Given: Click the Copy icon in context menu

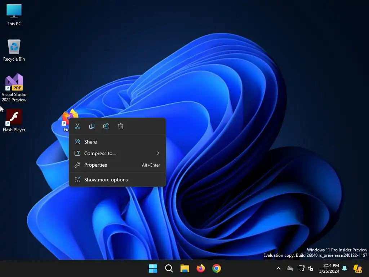Looking at the screenshot, I should click(92, 126).
